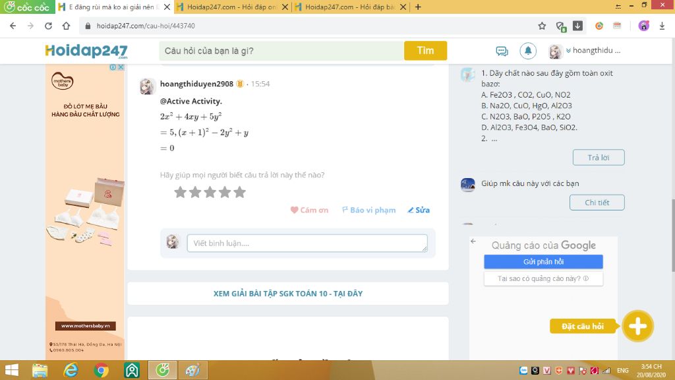
Task: Click the page vertical scrollbar
Action: tap(673, 235)
